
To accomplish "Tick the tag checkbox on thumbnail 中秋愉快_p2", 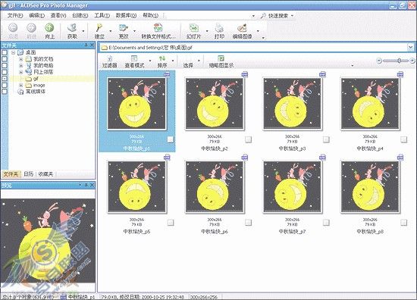I will (248, 139).
